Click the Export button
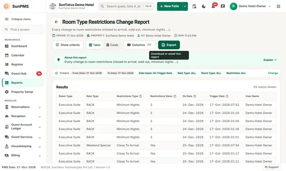286x171 pixels. [169, 45]
